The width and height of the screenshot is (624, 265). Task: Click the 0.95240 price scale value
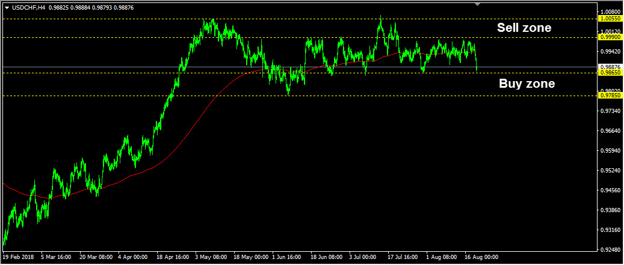(x=611, y=170)
